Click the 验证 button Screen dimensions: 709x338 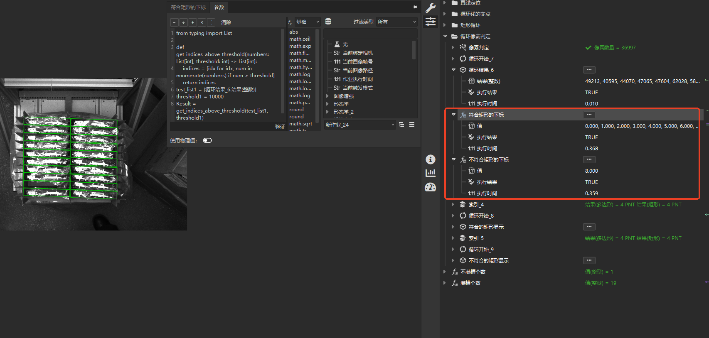[280, 127]
